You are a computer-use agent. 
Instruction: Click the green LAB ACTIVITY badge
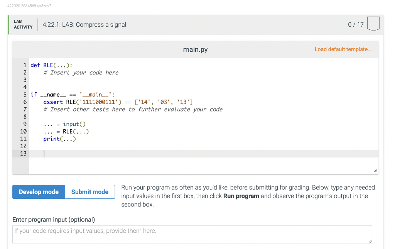(23, 24)
